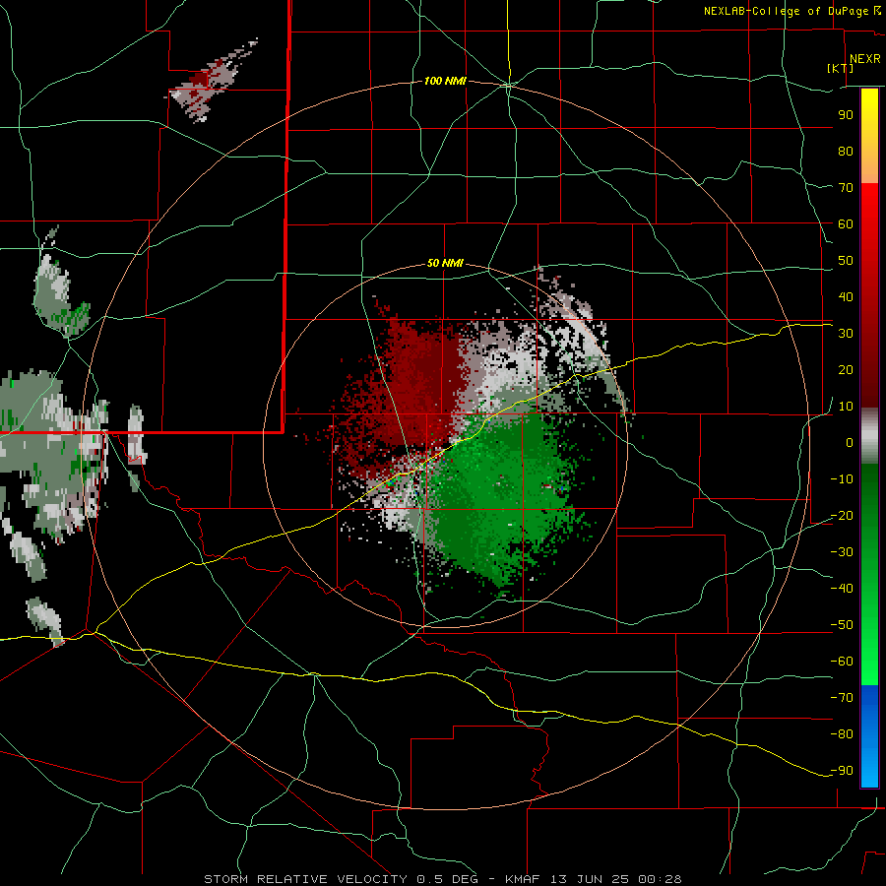The height and width of the screenshot is (886, 886).
Task: Click the -10 knot scale label
Action: pos(842,479)
